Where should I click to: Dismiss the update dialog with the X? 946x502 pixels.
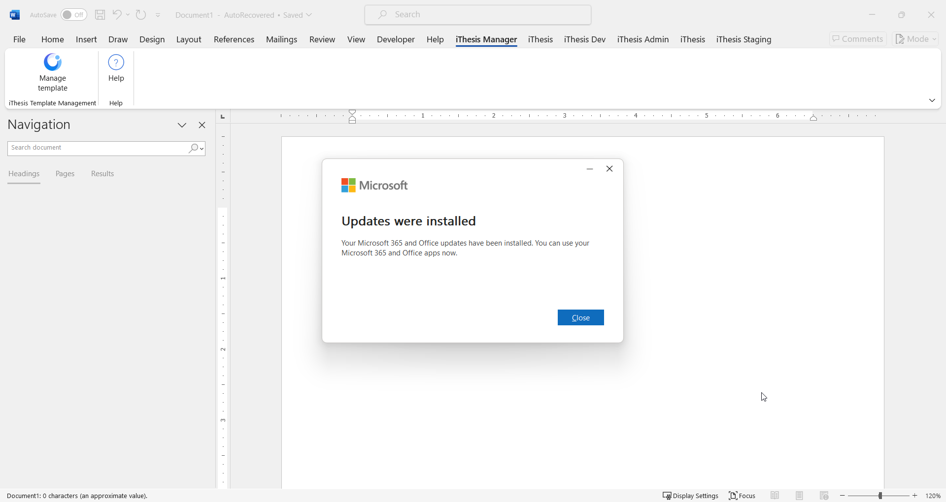click(x=609, y=169)
